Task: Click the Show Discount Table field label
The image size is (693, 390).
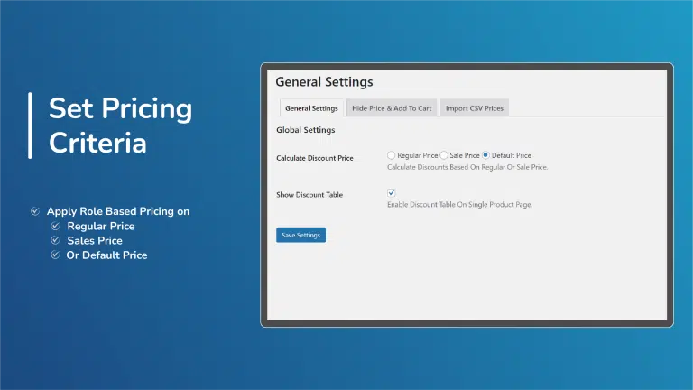Action: pos(309,195)
